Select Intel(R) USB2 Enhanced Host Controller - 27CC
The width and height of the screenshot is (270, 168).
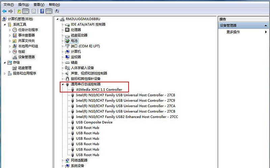(127, 117)
